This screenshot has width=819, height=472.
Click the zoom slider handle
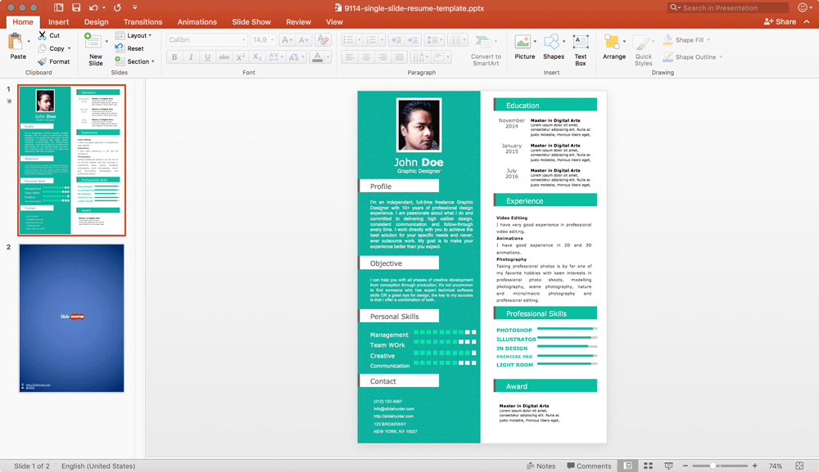pyautogui.click(x=713, y=465)
